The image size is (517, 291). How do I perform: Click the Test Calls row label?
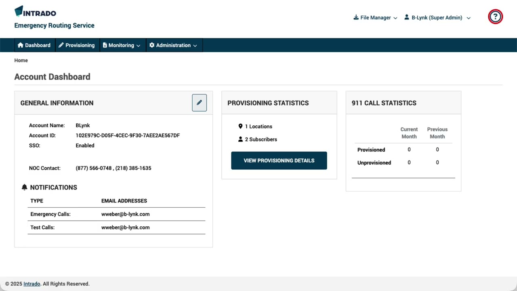(x=42, y=228)
